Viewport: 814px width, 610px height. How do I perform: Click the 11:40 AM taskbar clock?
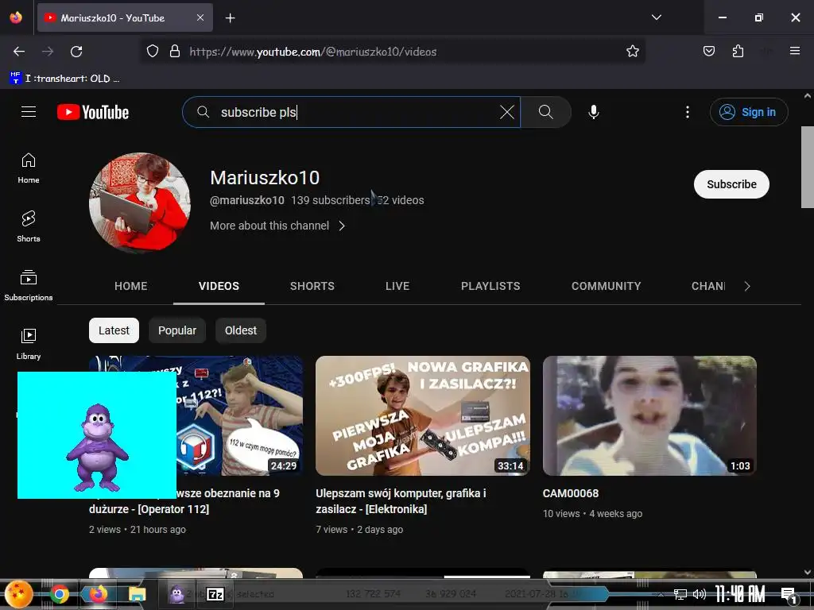pyautogui.click(x=740, y=594)
